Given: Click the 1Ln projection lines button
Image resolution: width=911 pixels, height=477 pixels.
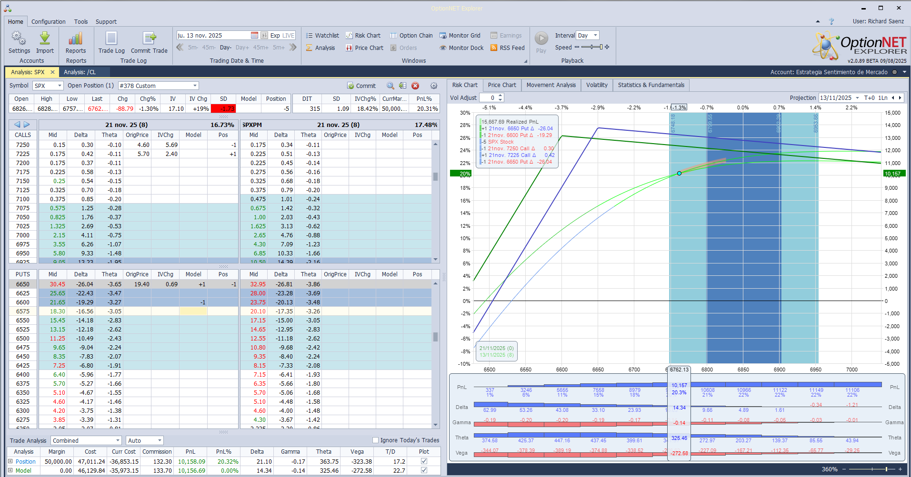Looking at the screenshot, I should [883, 97].
